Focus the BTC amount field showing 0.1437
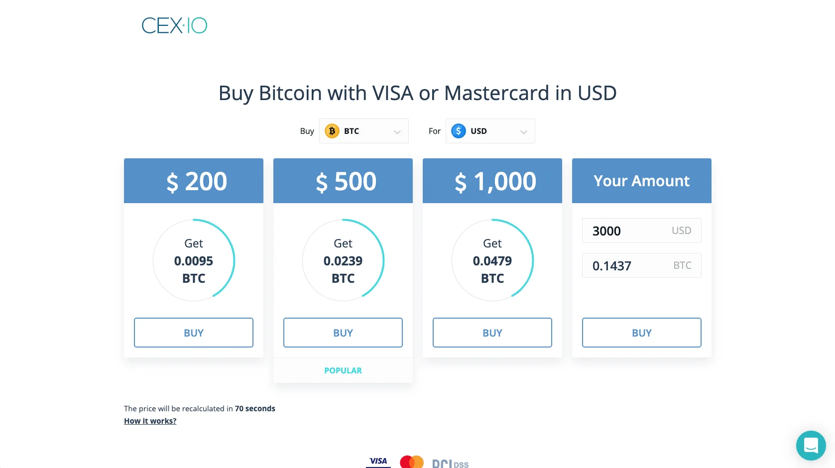Screen dimensions: 835x468 coord(628,266)
